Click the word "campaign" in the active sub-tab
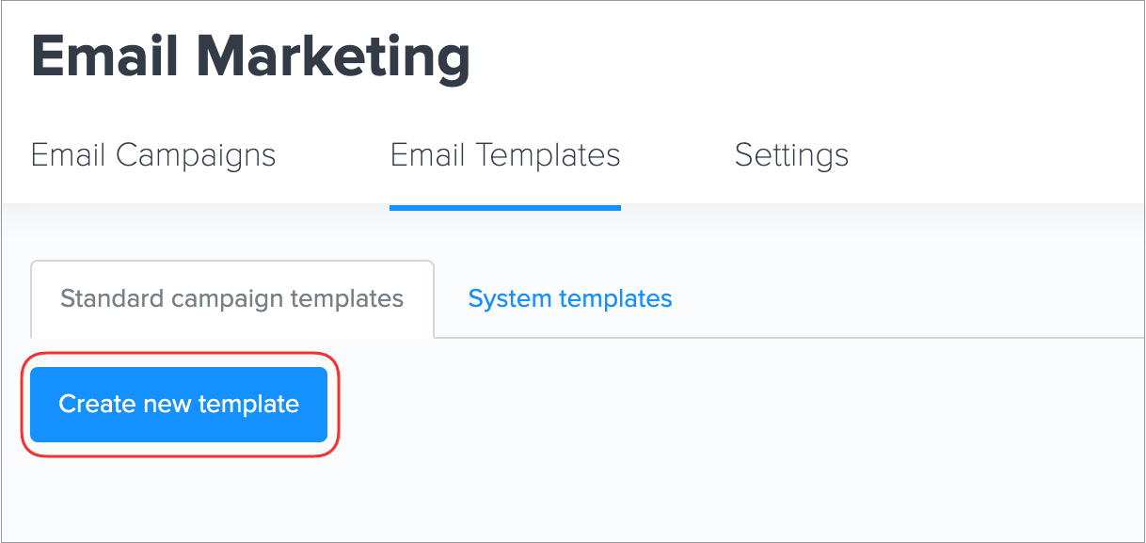1146x543 pixels. 229,299
